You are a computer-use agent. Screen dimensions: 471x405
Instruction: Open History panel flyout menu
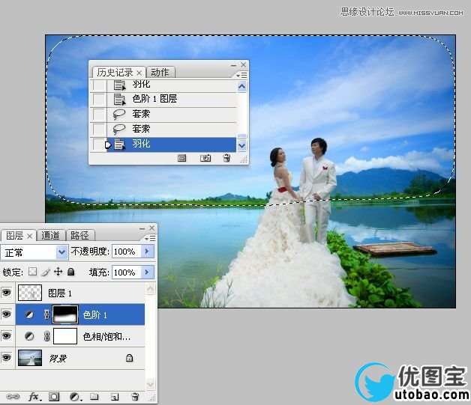pyautogui.click(x=241, y=75)
